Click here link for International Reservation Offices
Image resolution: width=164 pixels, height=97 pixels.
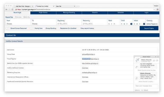click(x=85, y=77)
